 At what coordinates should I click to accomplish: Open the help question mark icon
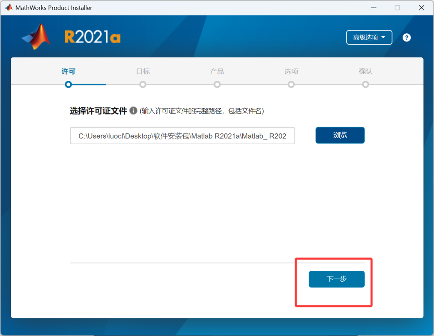[x=406, y=37]
